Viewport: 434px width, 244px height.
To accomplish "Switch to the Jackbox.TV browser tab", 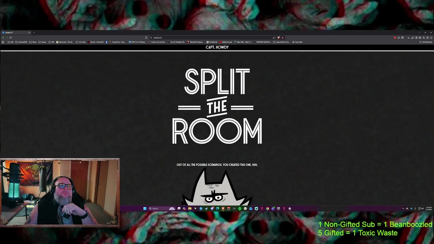I will [16, 33].
